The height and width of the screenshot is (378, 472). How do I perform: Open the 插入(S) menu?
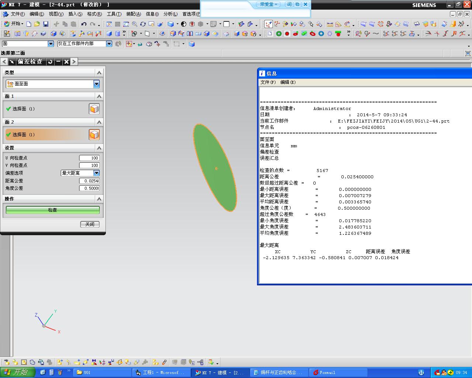(x=75, y=14)
